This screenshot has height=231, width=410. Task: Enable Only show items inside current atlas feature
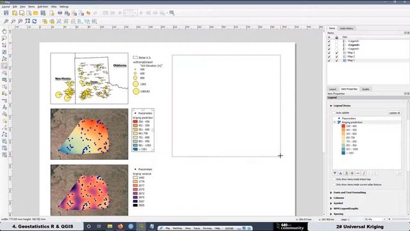click(x=334, y=184)
